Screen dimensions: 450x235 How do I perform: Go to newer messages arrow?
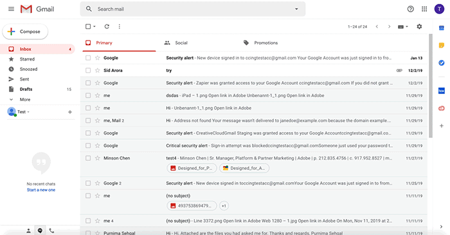[377, 26]
